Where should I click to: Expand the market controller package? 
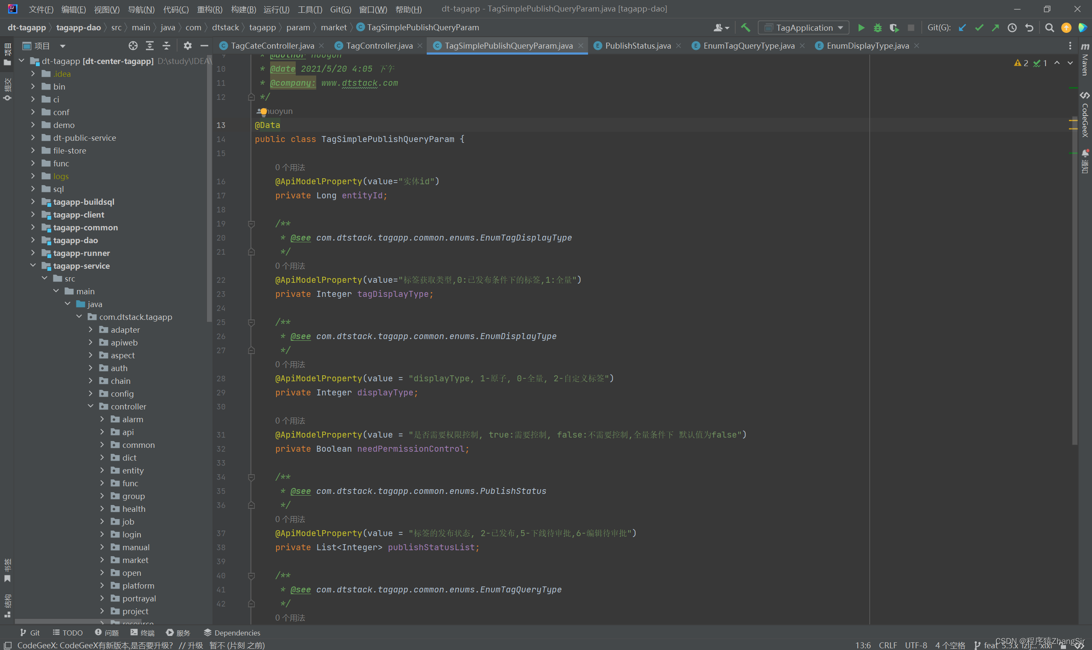point(102,560)
